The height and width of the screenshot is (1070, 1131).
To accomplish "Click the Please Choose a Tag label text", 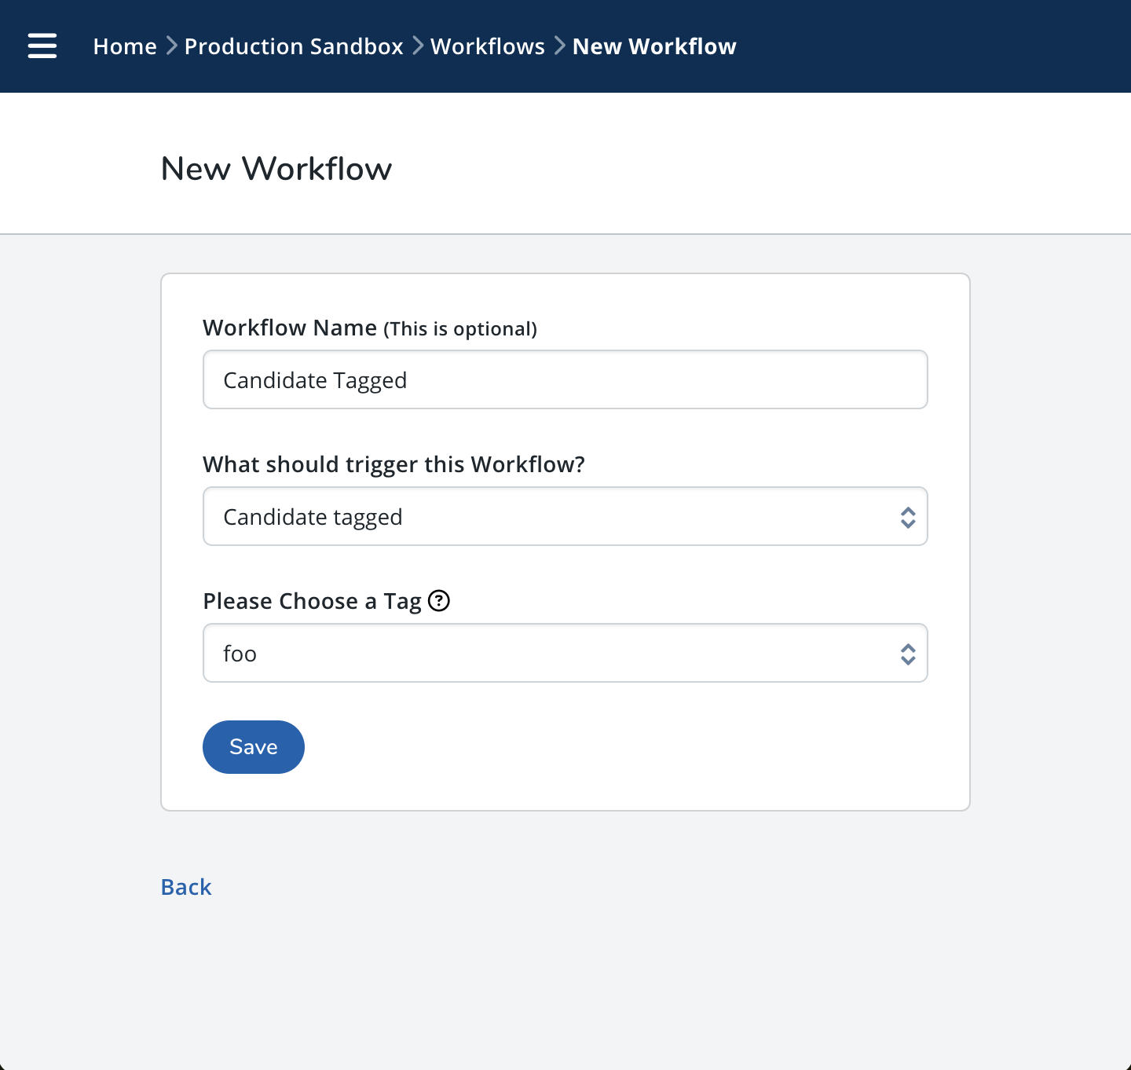I will tap(312, 601).
